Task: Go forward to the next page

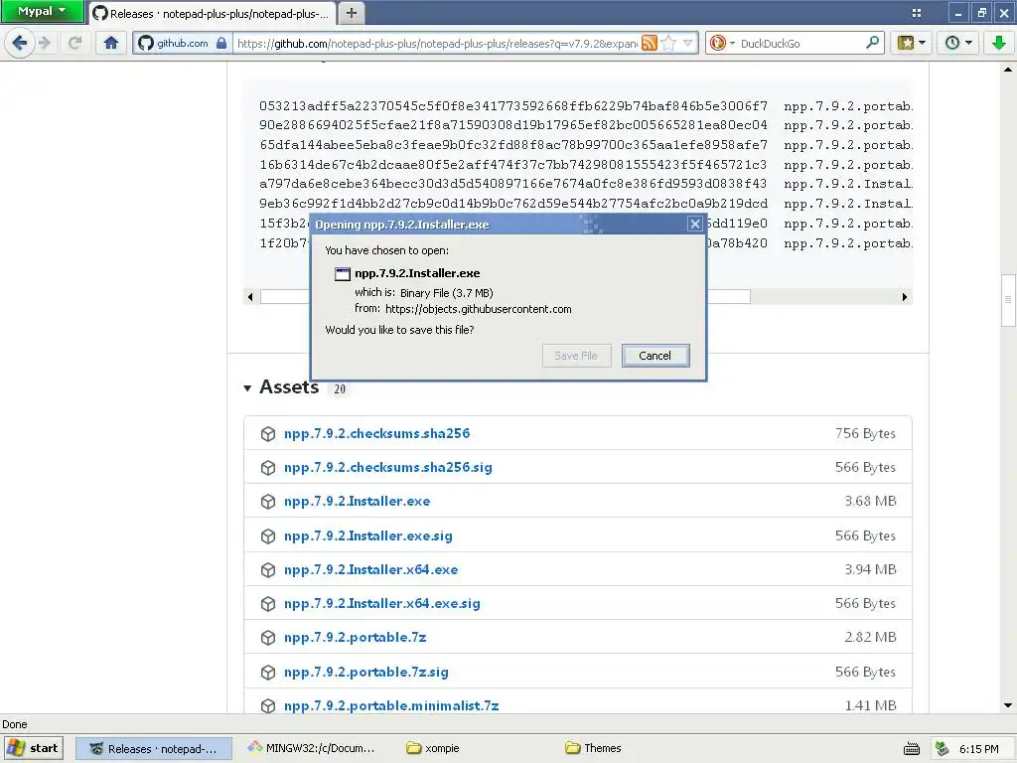Action: tap(45, 44)
